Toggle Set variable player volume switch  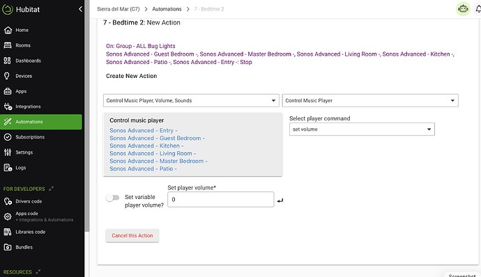112,198
